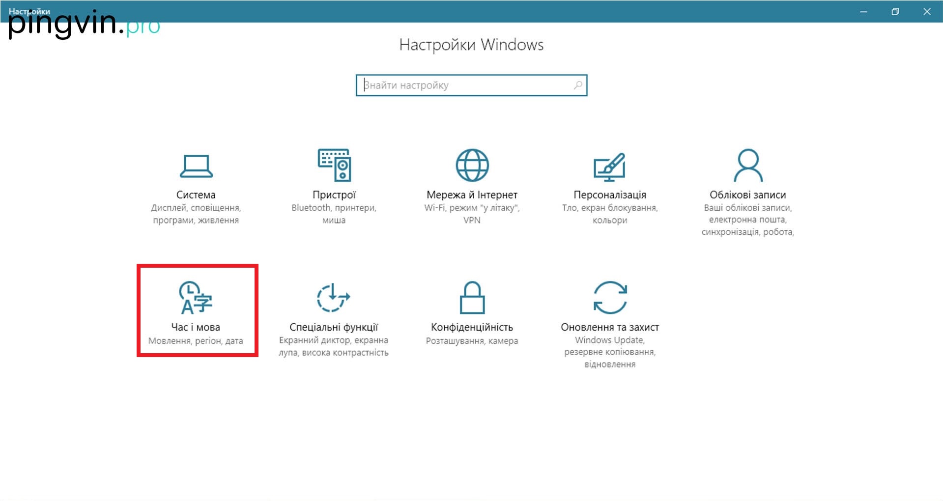
Task: Click the Конфіденційність padlock icon
Action: click(472, 298)
